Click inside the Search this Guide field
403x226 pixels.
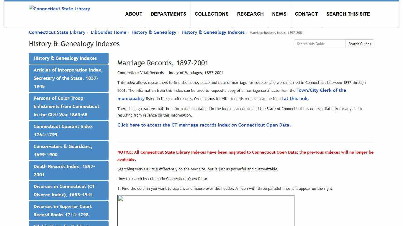coord(319,44)
